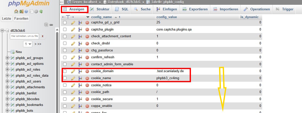Screen dimensions: 302x113
Task: Open the navigation settings gear icon
Action: tap(36, 11)
